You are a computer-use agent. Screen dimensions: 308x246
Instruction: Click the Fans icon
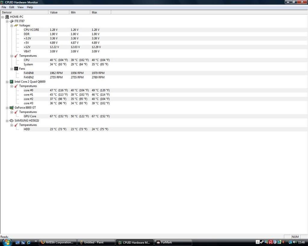pyautogui.click(x=16, y=69)
